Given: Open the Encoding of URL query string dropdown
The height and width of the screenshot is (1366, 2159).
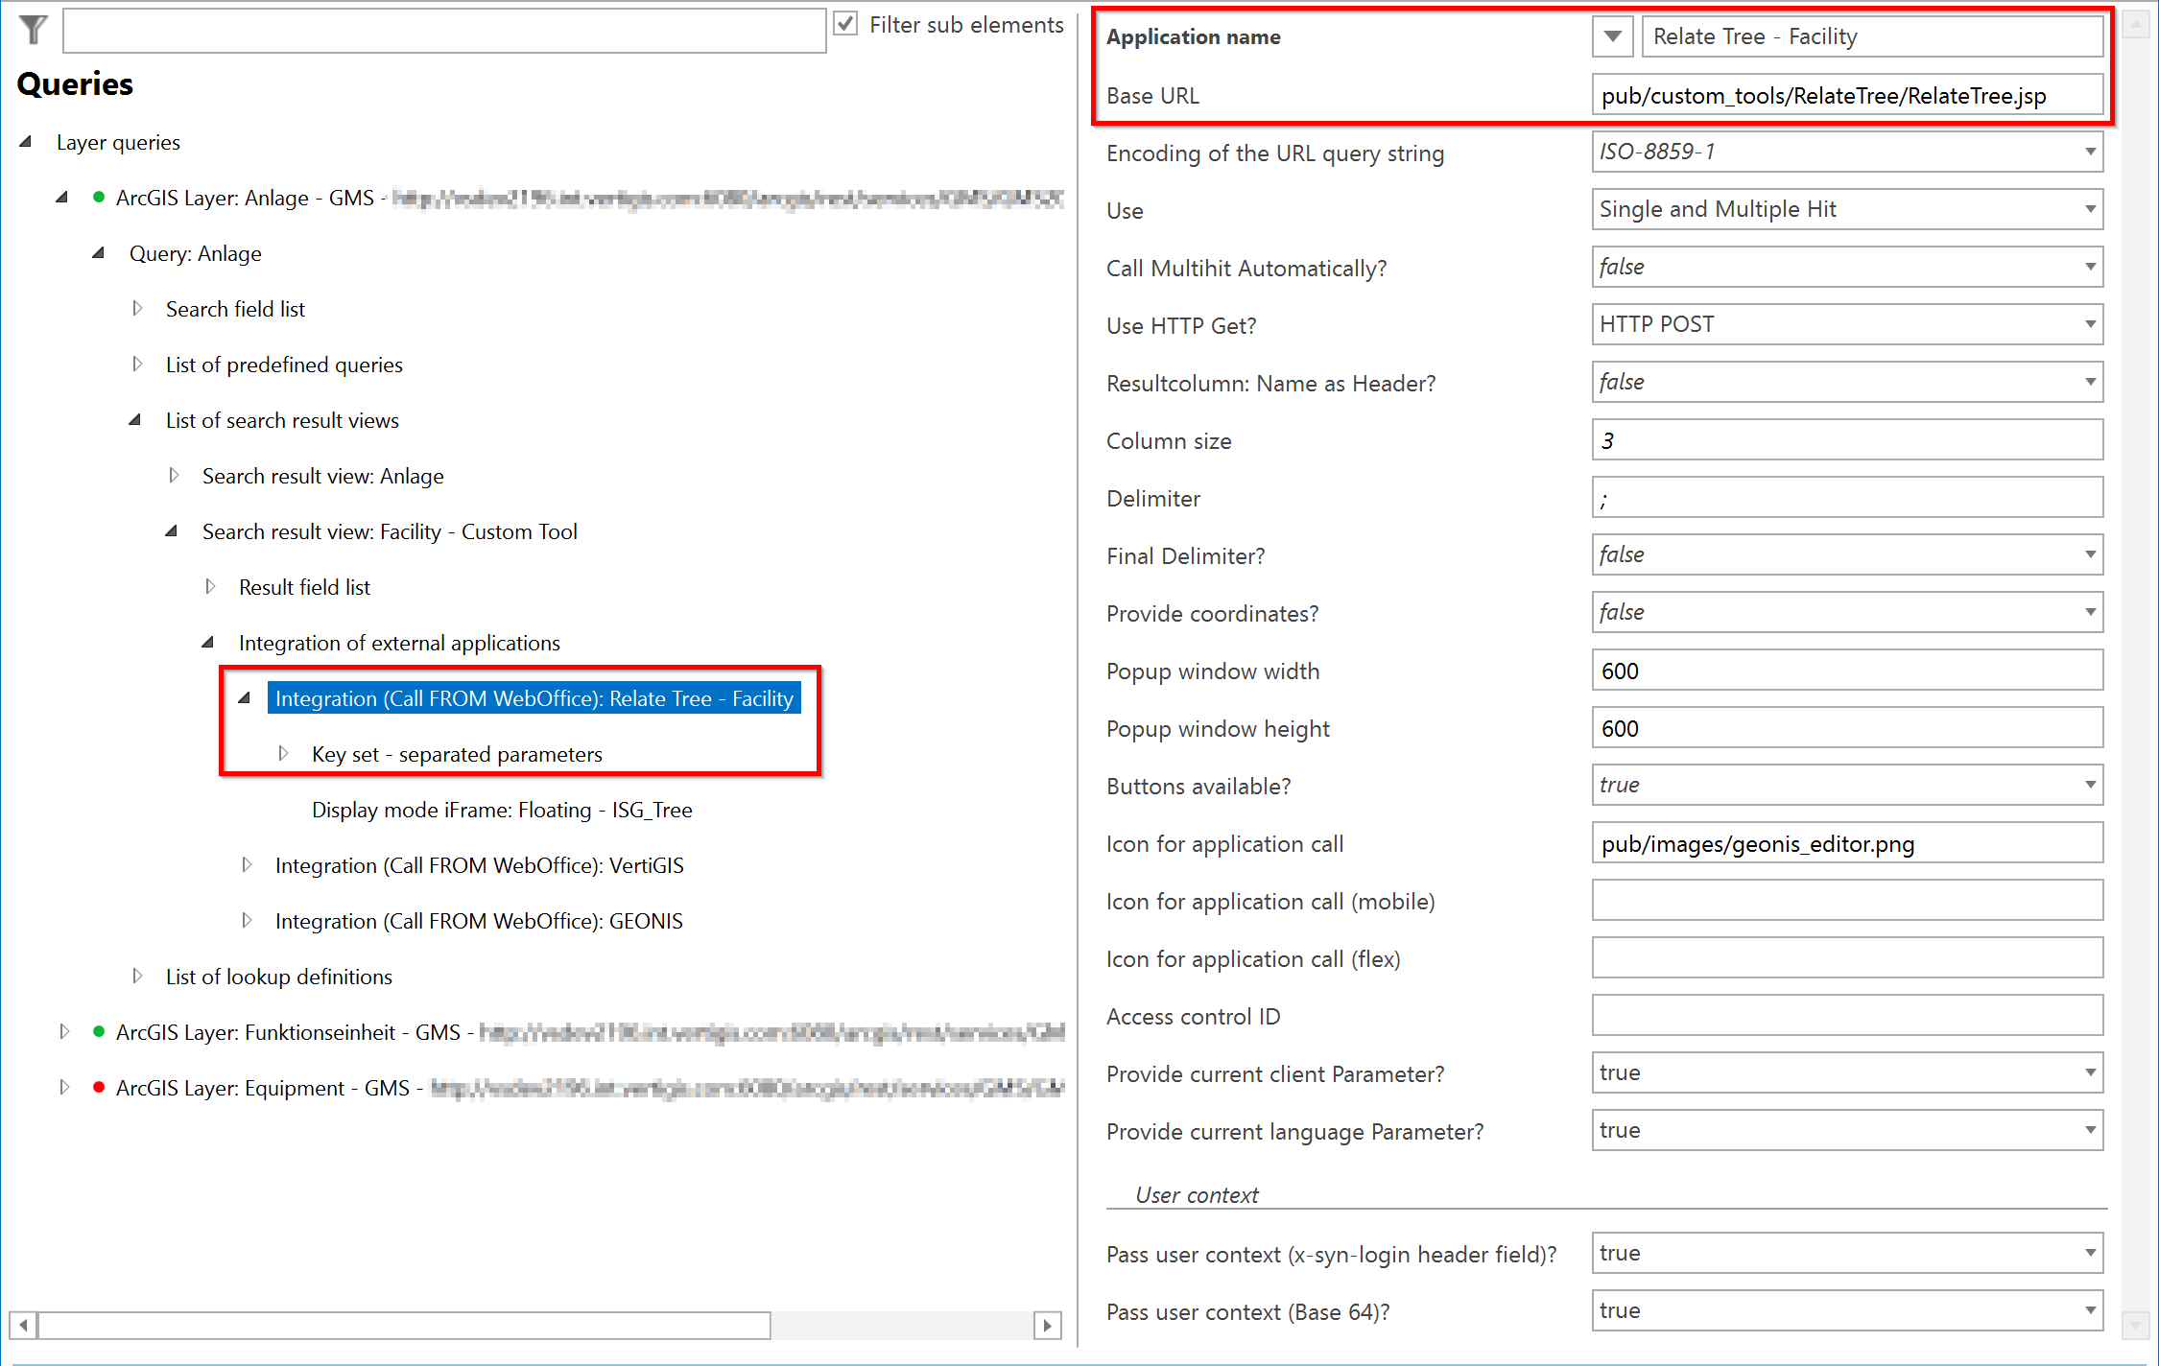Looking at the screenshot, I should point(2090,153).
